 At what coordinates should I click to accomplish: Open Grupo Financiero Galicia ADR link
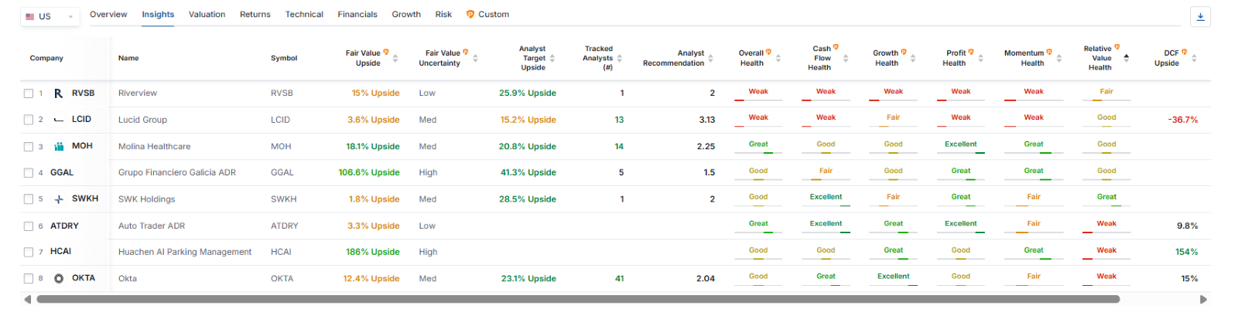tap(177, 173)
